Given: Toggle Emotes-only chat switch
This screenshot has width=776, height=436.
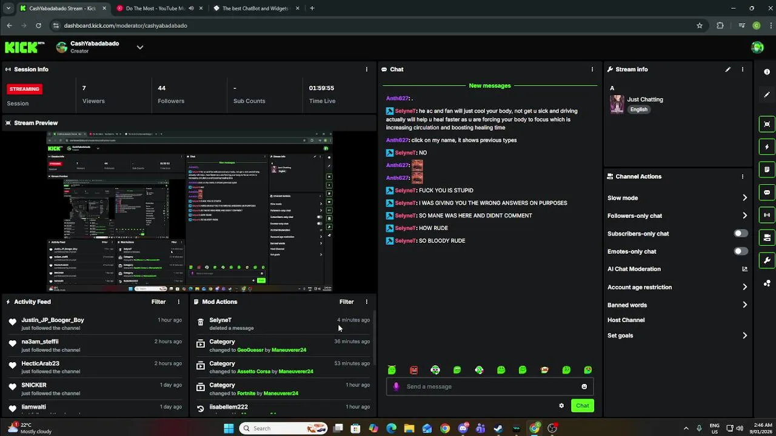Looking at the screenshot, I should [741, 251].
